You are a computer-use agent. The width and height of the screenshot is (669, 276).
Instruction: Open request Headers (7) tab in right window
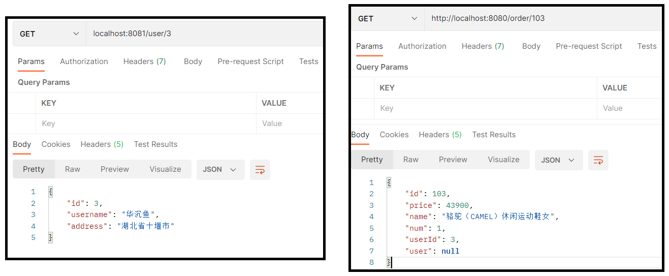483,46
